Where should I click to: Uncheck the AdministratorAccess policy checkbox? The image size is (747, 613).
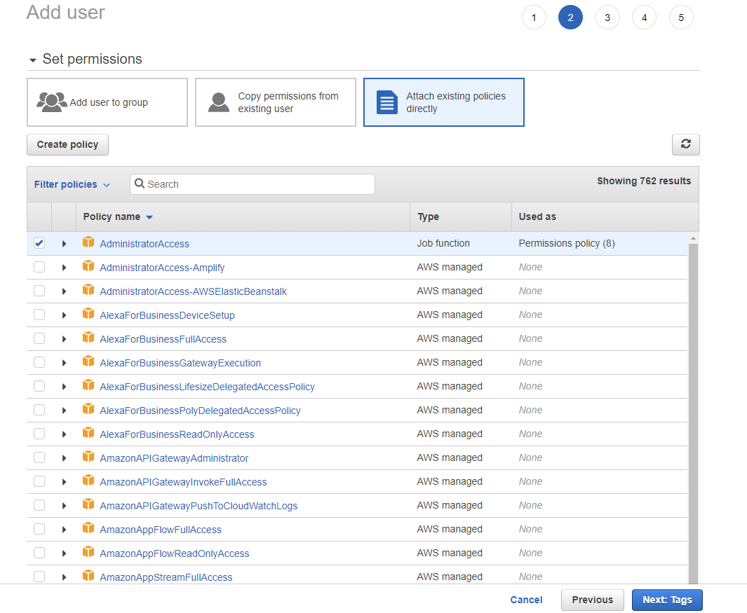tap(39, 243)
